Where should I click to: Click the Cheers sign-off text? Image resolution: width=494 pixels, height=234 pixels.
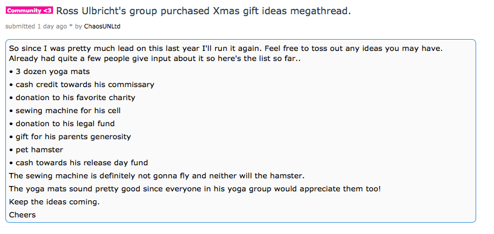[x=23, y=215]
